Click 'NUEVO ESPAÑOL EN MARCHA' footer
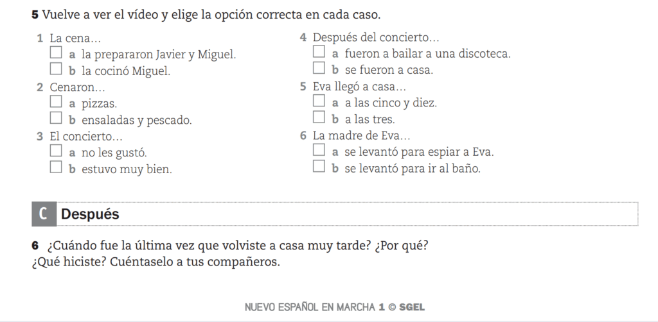Viewport: 658px width, 322px height. [x=310, y=307]
